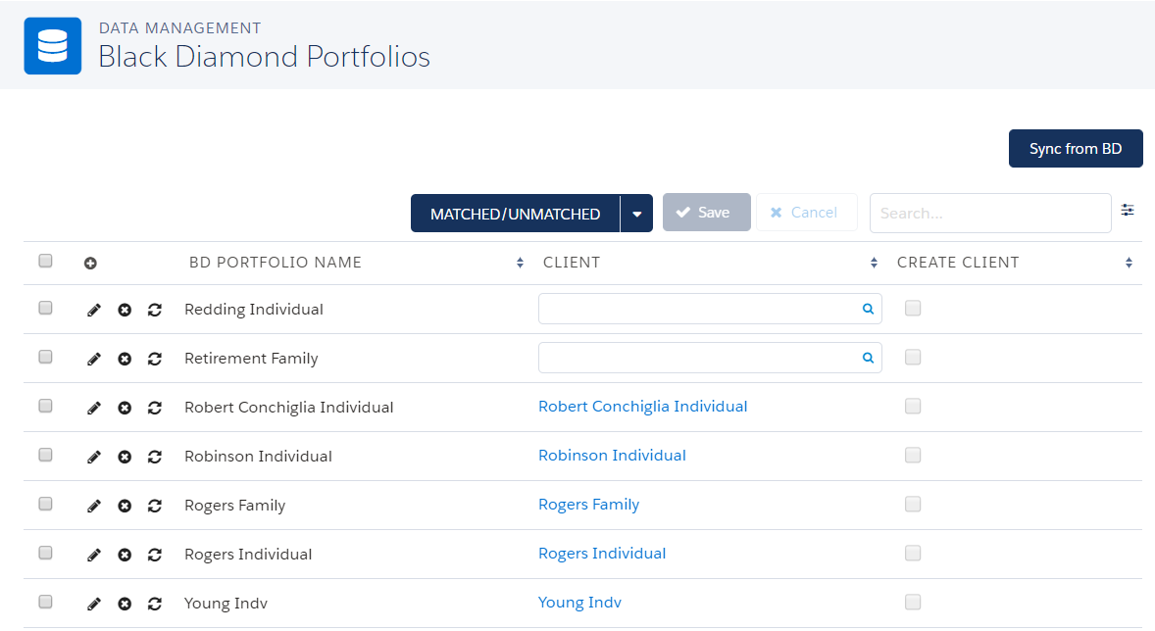
Task: Open the MATCHED/UNMATCHED dropdown arrow
Action: (x=636, y=214)
